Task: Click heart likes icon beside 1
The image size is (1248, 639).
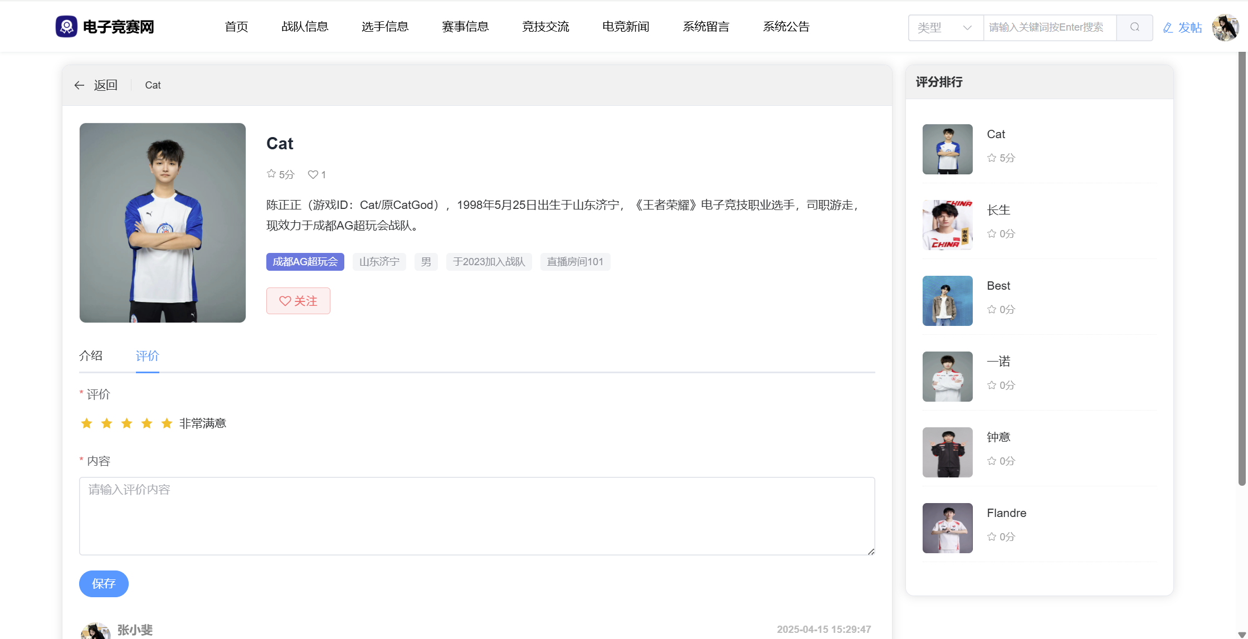Action: tap(313, 174)
